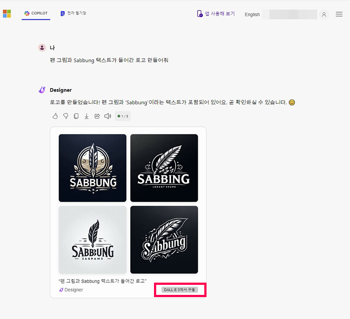Image resolution: width=350 pixels, height=319 pixels.
Task: Download the response using download icon
Action: tap(87, 116)
